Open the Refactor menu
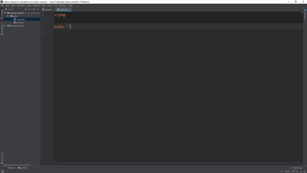Screen dimensions: 307x173 36,5
